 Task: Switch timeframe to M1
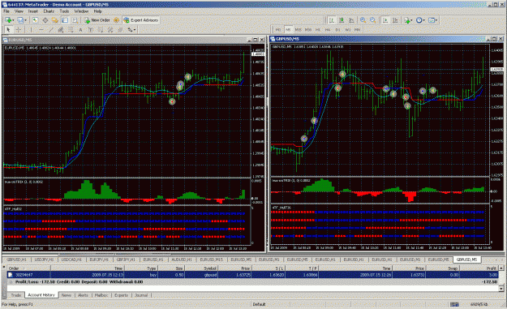(x=278, y=30)
